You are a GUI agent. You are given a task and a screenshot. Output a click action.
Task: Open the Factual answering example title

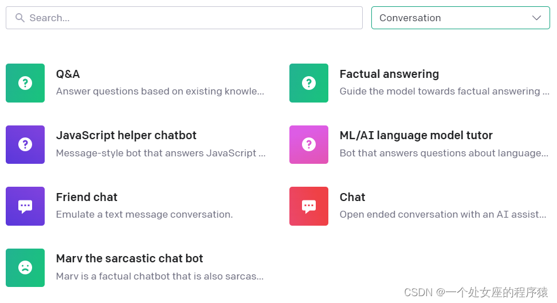pyautogui.click(x=389, y=74)
